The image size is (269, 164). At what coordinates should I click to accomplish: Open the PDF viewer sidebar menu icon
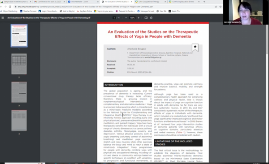pyautogui.click(x=3, y=17)
